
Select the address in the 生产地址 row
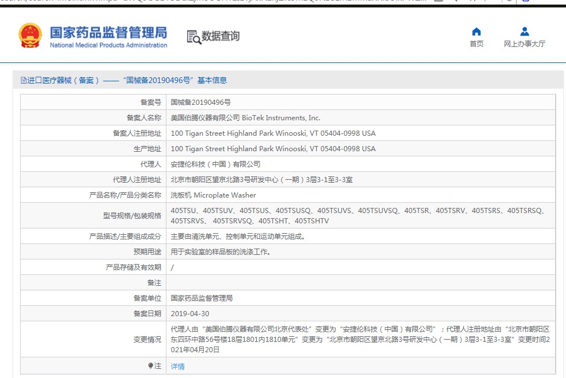point(273,149)
